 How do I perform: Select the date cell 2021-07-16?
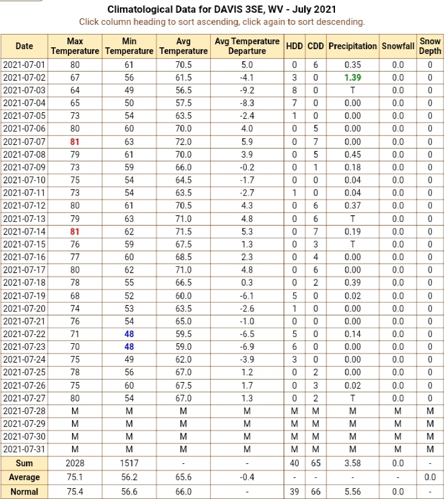pos(24,257)
